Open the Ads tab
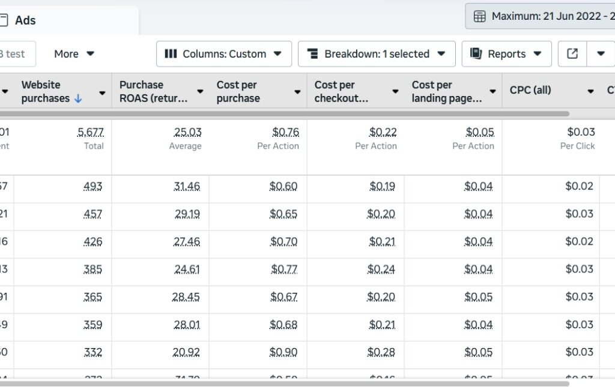 click(x=25, y=20)
